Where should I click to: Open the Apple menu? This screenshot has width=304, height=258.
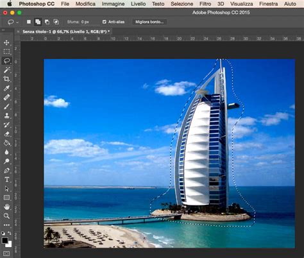click(x=10, y=4)
